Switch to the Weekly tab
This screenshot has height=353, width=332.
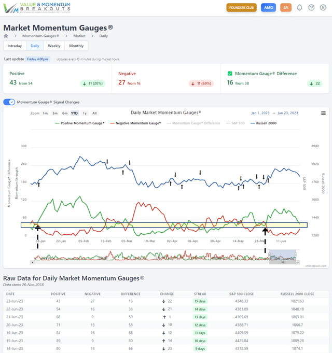54,46
